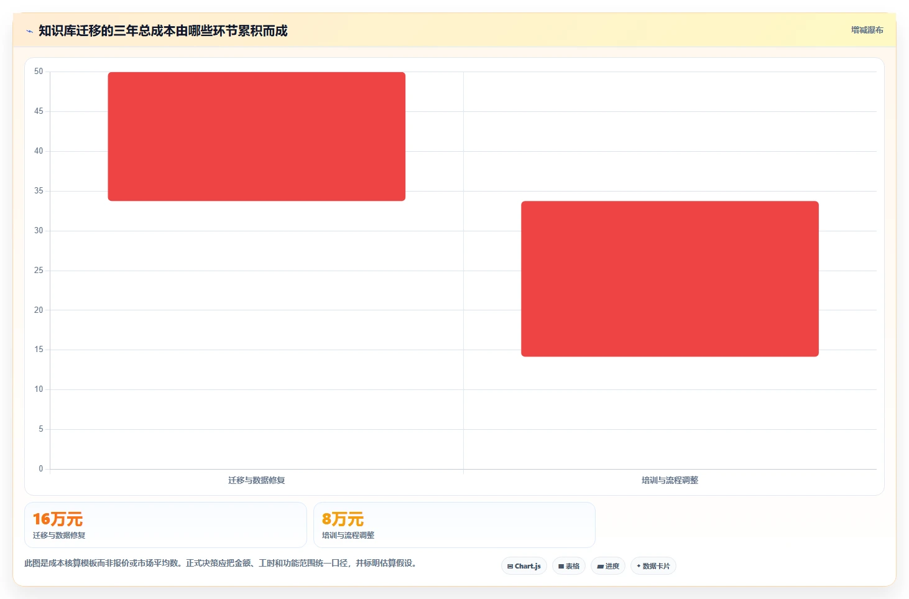Click the header icon beside the chart title
Screen dimensions: 909x599
pyautogui.click(x=29, y=31)
